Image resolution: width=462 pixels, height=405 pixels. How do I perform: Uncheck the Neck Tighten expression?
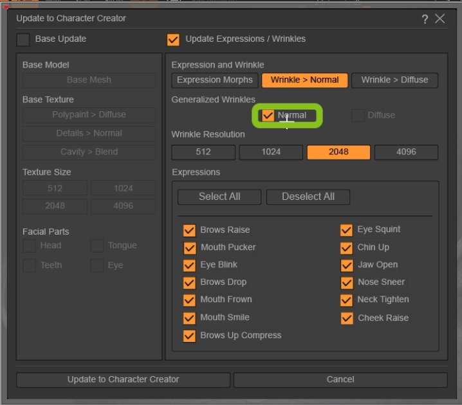click(346, 300)
